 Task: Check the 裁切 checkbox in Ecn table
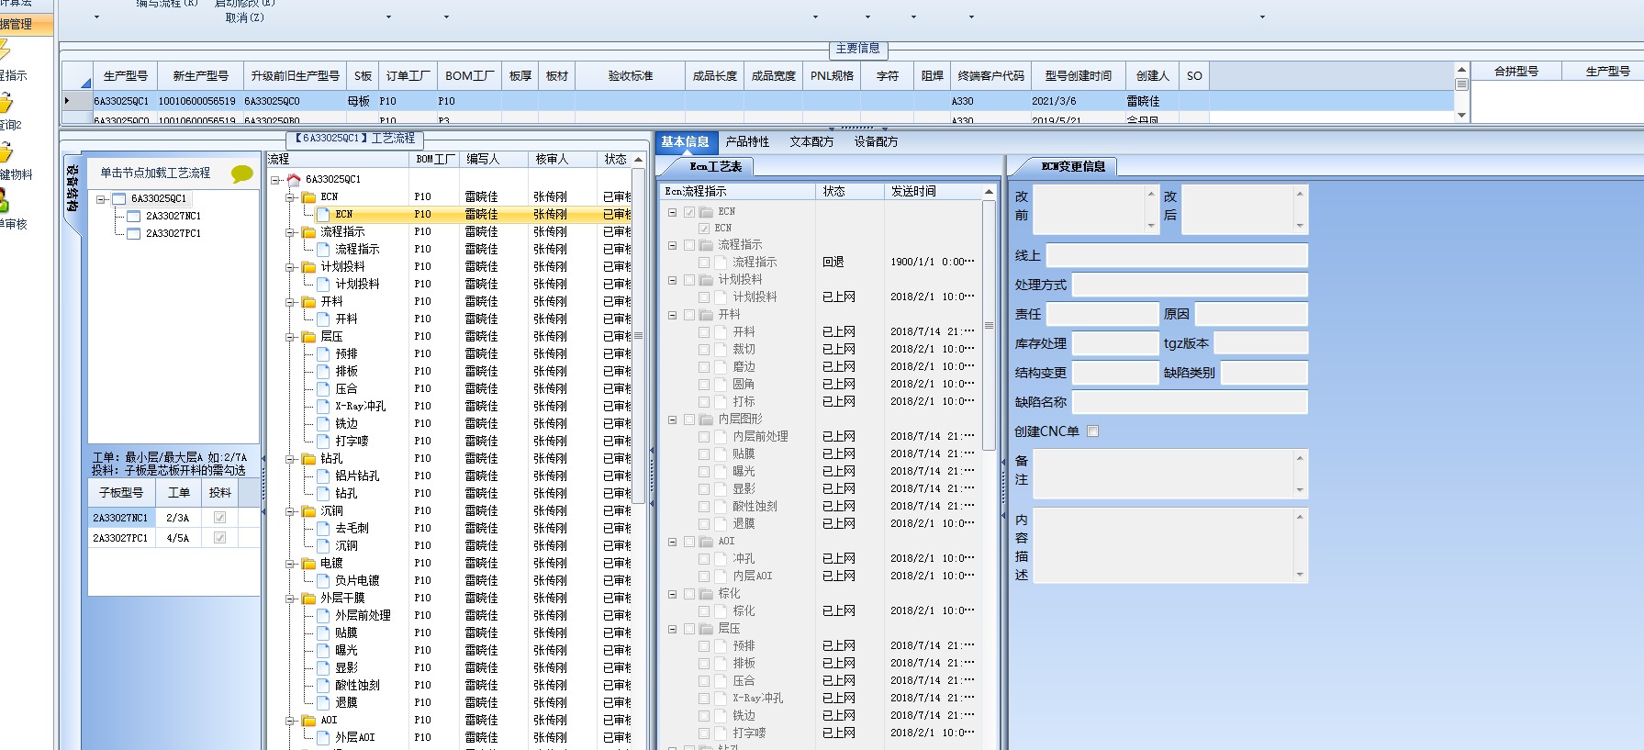[x=704, y=350]
